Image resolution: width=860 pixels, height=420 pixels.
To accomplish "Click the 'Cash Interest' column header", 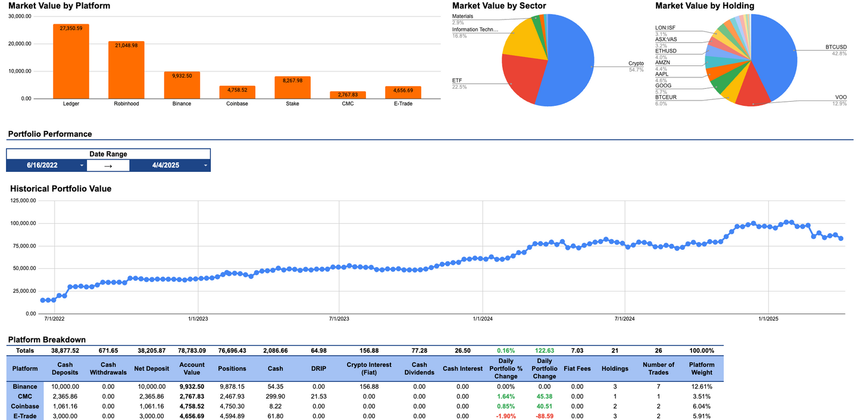I will (462, 369).
